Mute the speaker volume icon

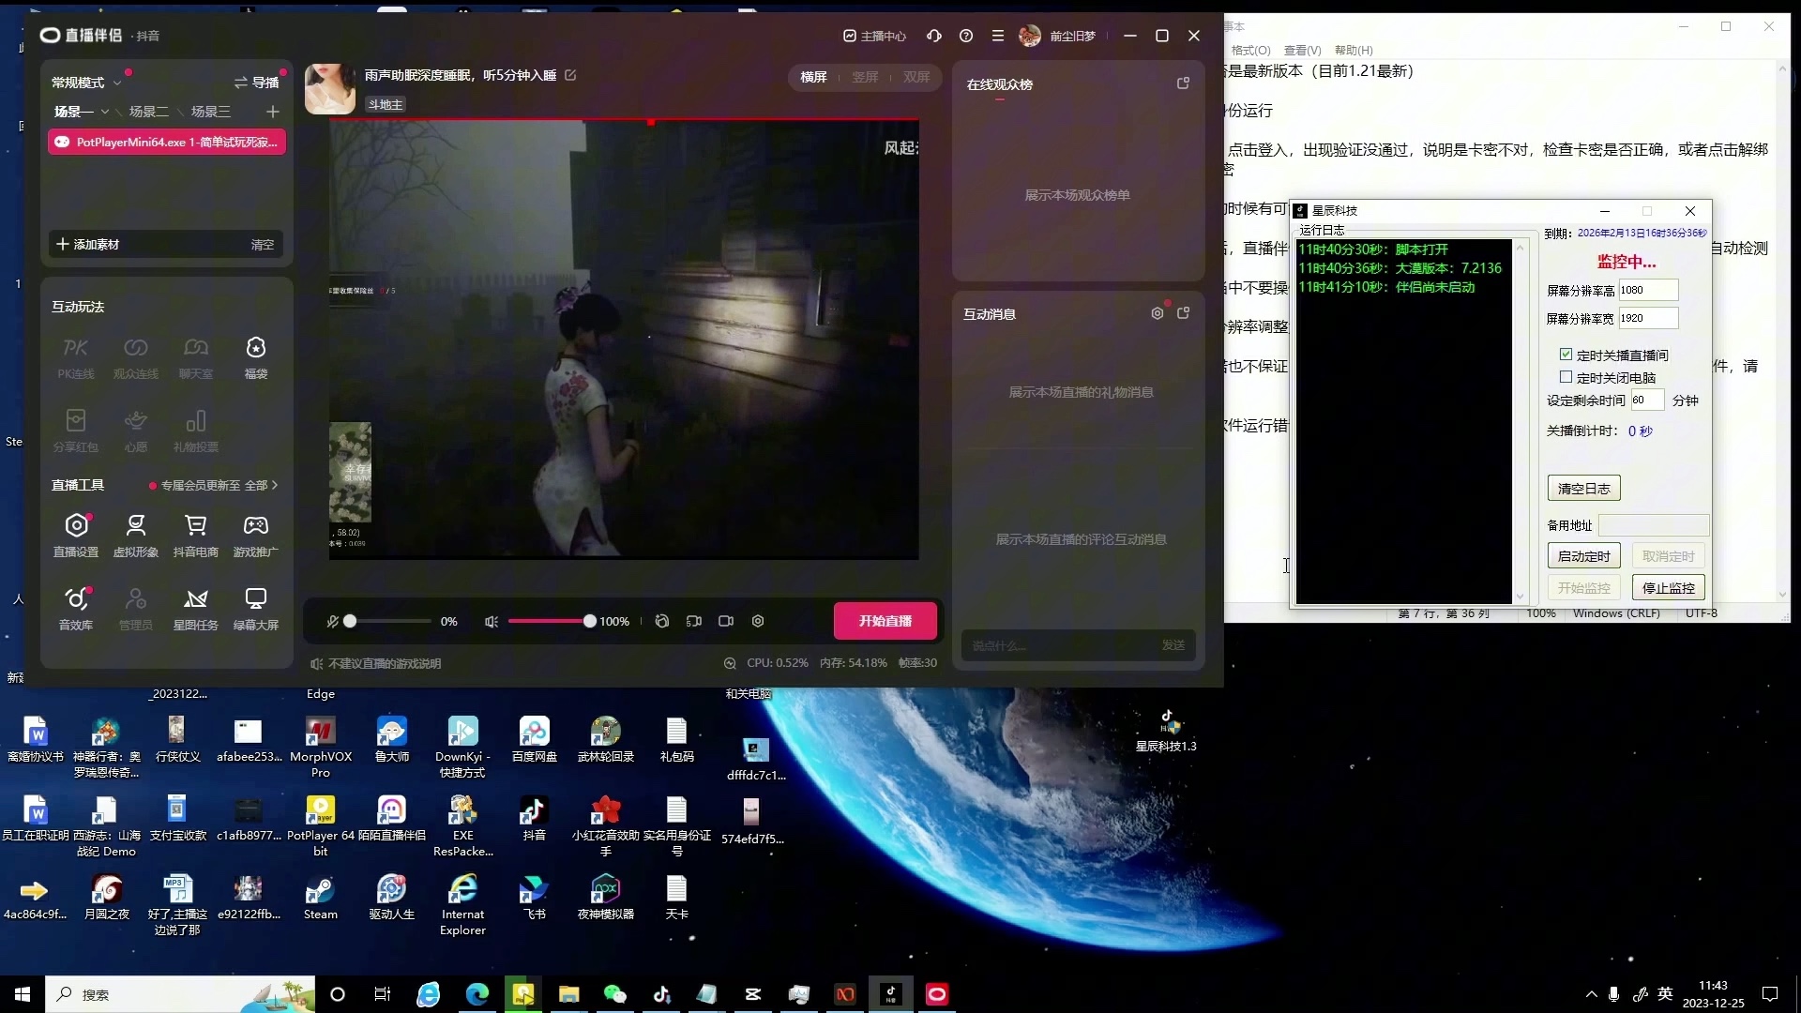[491, 622]
